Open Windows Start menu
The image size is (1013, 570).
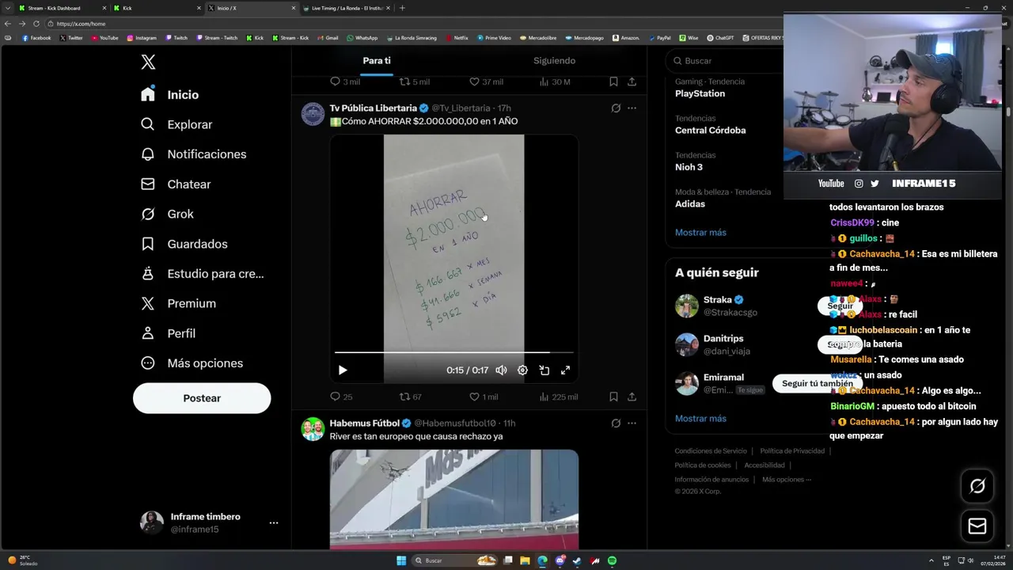pyautogui.click(x=401, y=560)
